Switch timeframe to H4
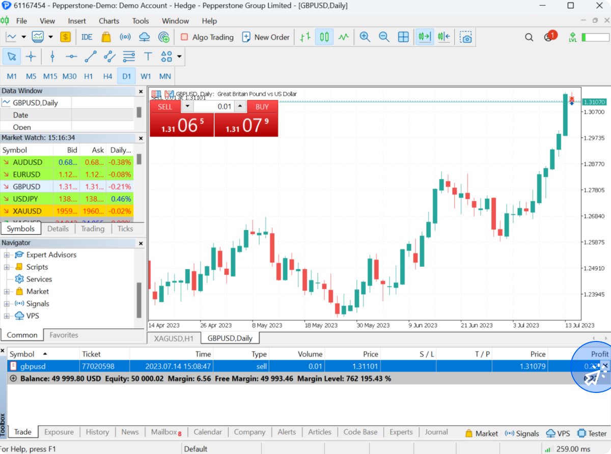Image resolution: width=611 pixels, height=454 pixels. click(x=107, y=76)
